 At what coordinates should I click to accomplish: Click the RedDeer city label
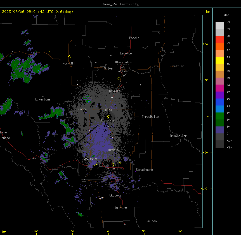(x=123, y=71)
